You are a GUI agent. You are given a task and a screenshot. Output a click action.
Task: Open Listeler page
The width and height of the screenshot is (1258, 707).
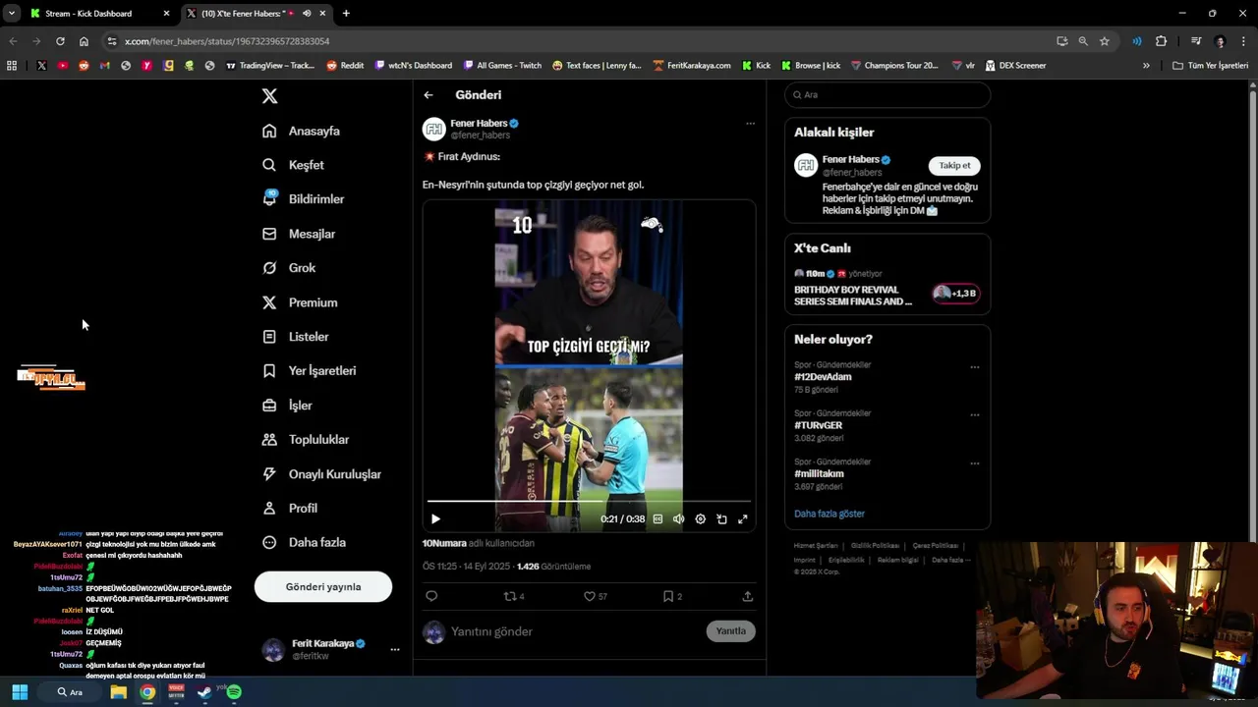[x=295, y=336]
